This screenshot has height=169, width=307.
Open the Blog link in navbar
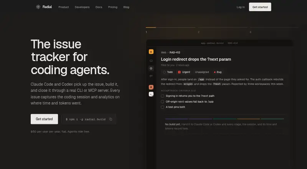(126, 7)
